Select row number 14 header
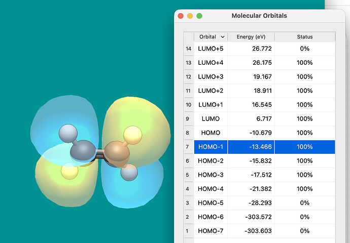350x243 pixels. coord(188,49)
